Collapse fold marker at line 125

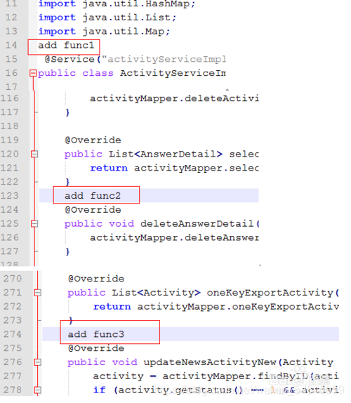point(34,223)
